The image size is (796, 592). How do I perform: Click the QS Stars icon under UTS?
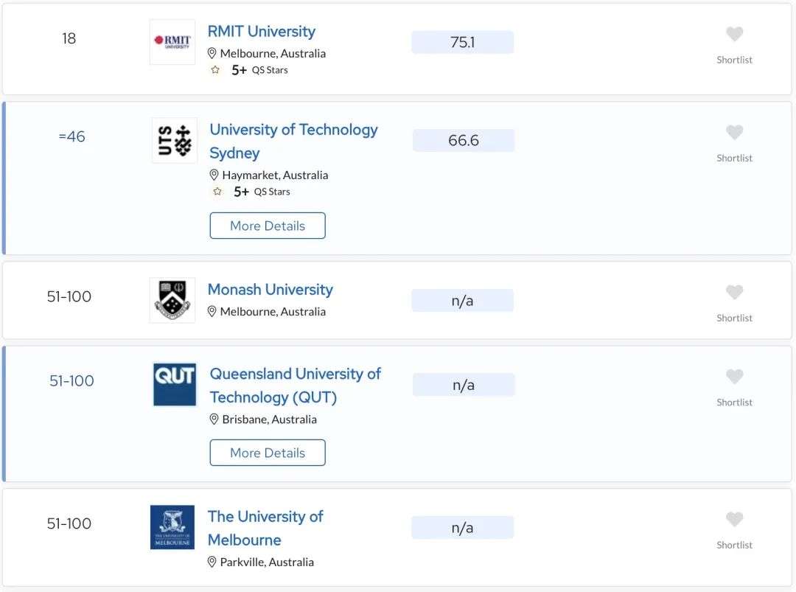(x=217, y=192)
